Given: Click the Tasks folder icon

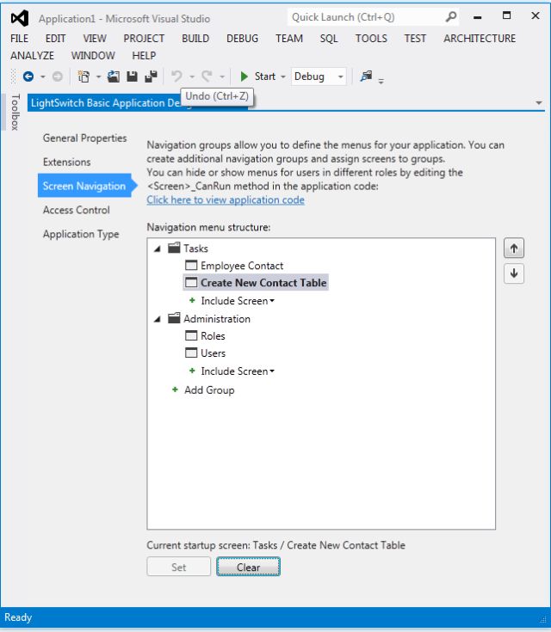Looking at the screenshot, I should pyautogui.click(x=174, y=248).
